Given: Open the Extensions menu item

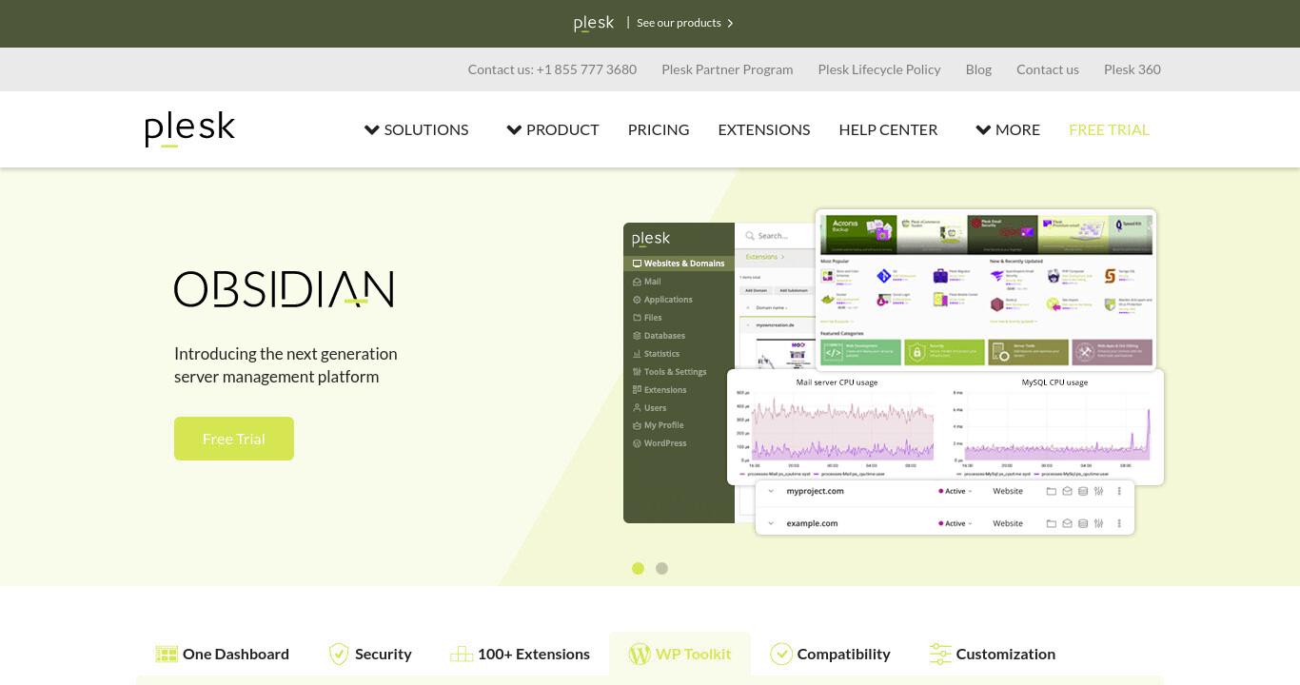Looking at the screenshot, I should pyautogui.click(x=764, y=129).
